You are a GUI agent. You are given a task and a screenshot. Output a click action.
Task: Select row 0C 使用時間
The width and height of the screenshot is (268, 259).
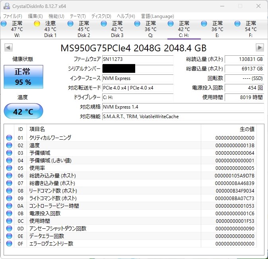pyautogui.click(x=130, y=221)
